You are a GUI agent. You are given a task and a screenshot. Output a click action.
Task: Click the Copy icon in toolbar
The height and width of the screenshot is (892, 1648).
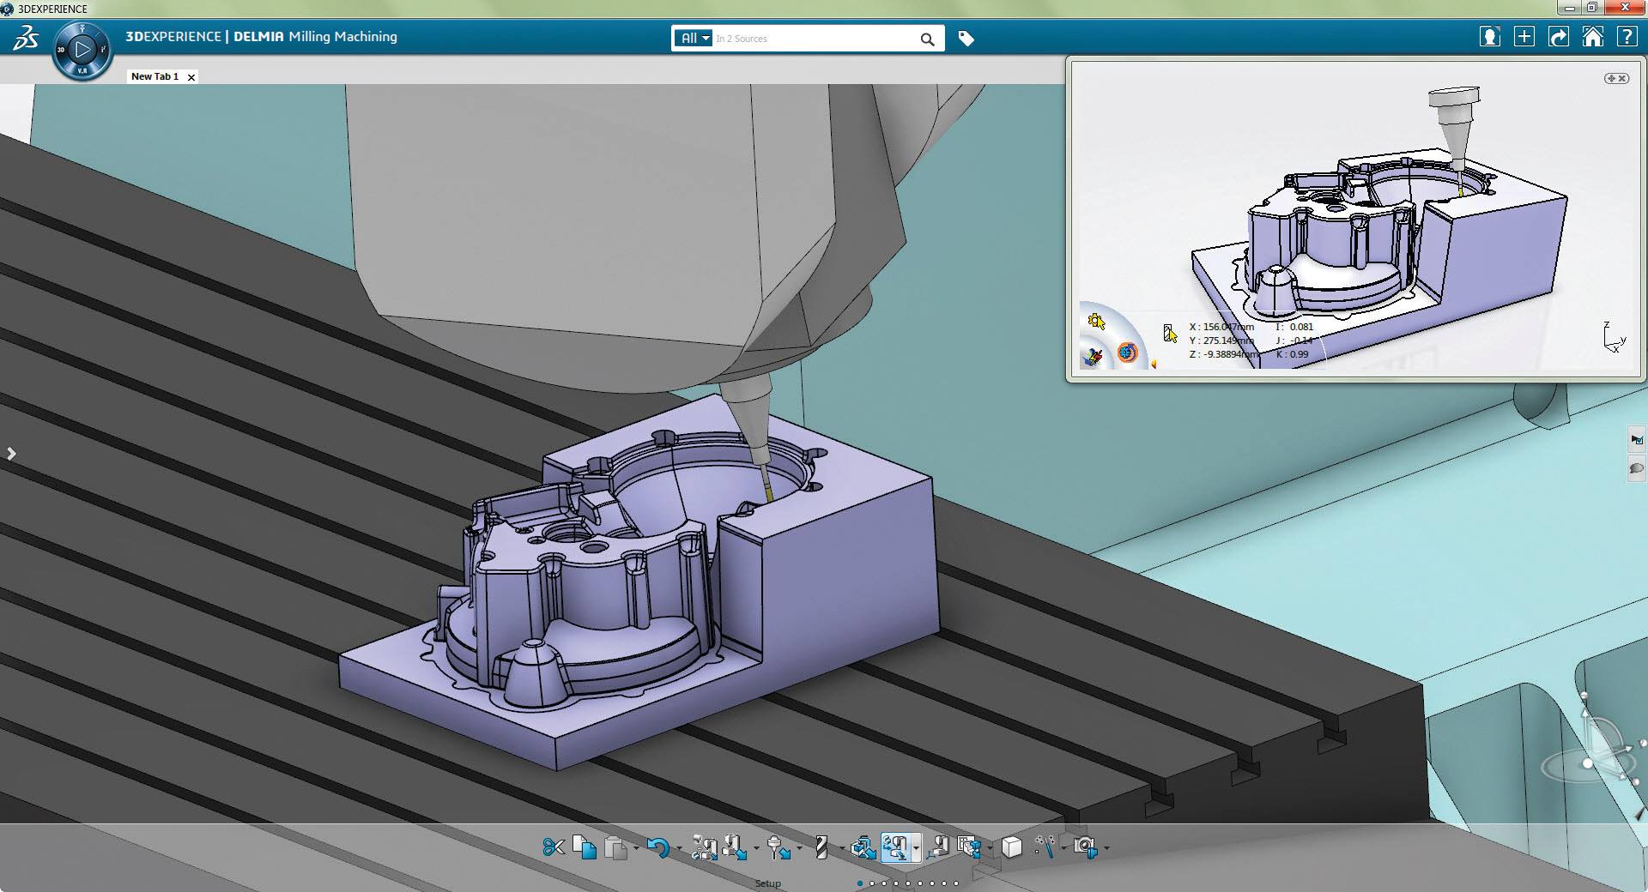point(585,847)
